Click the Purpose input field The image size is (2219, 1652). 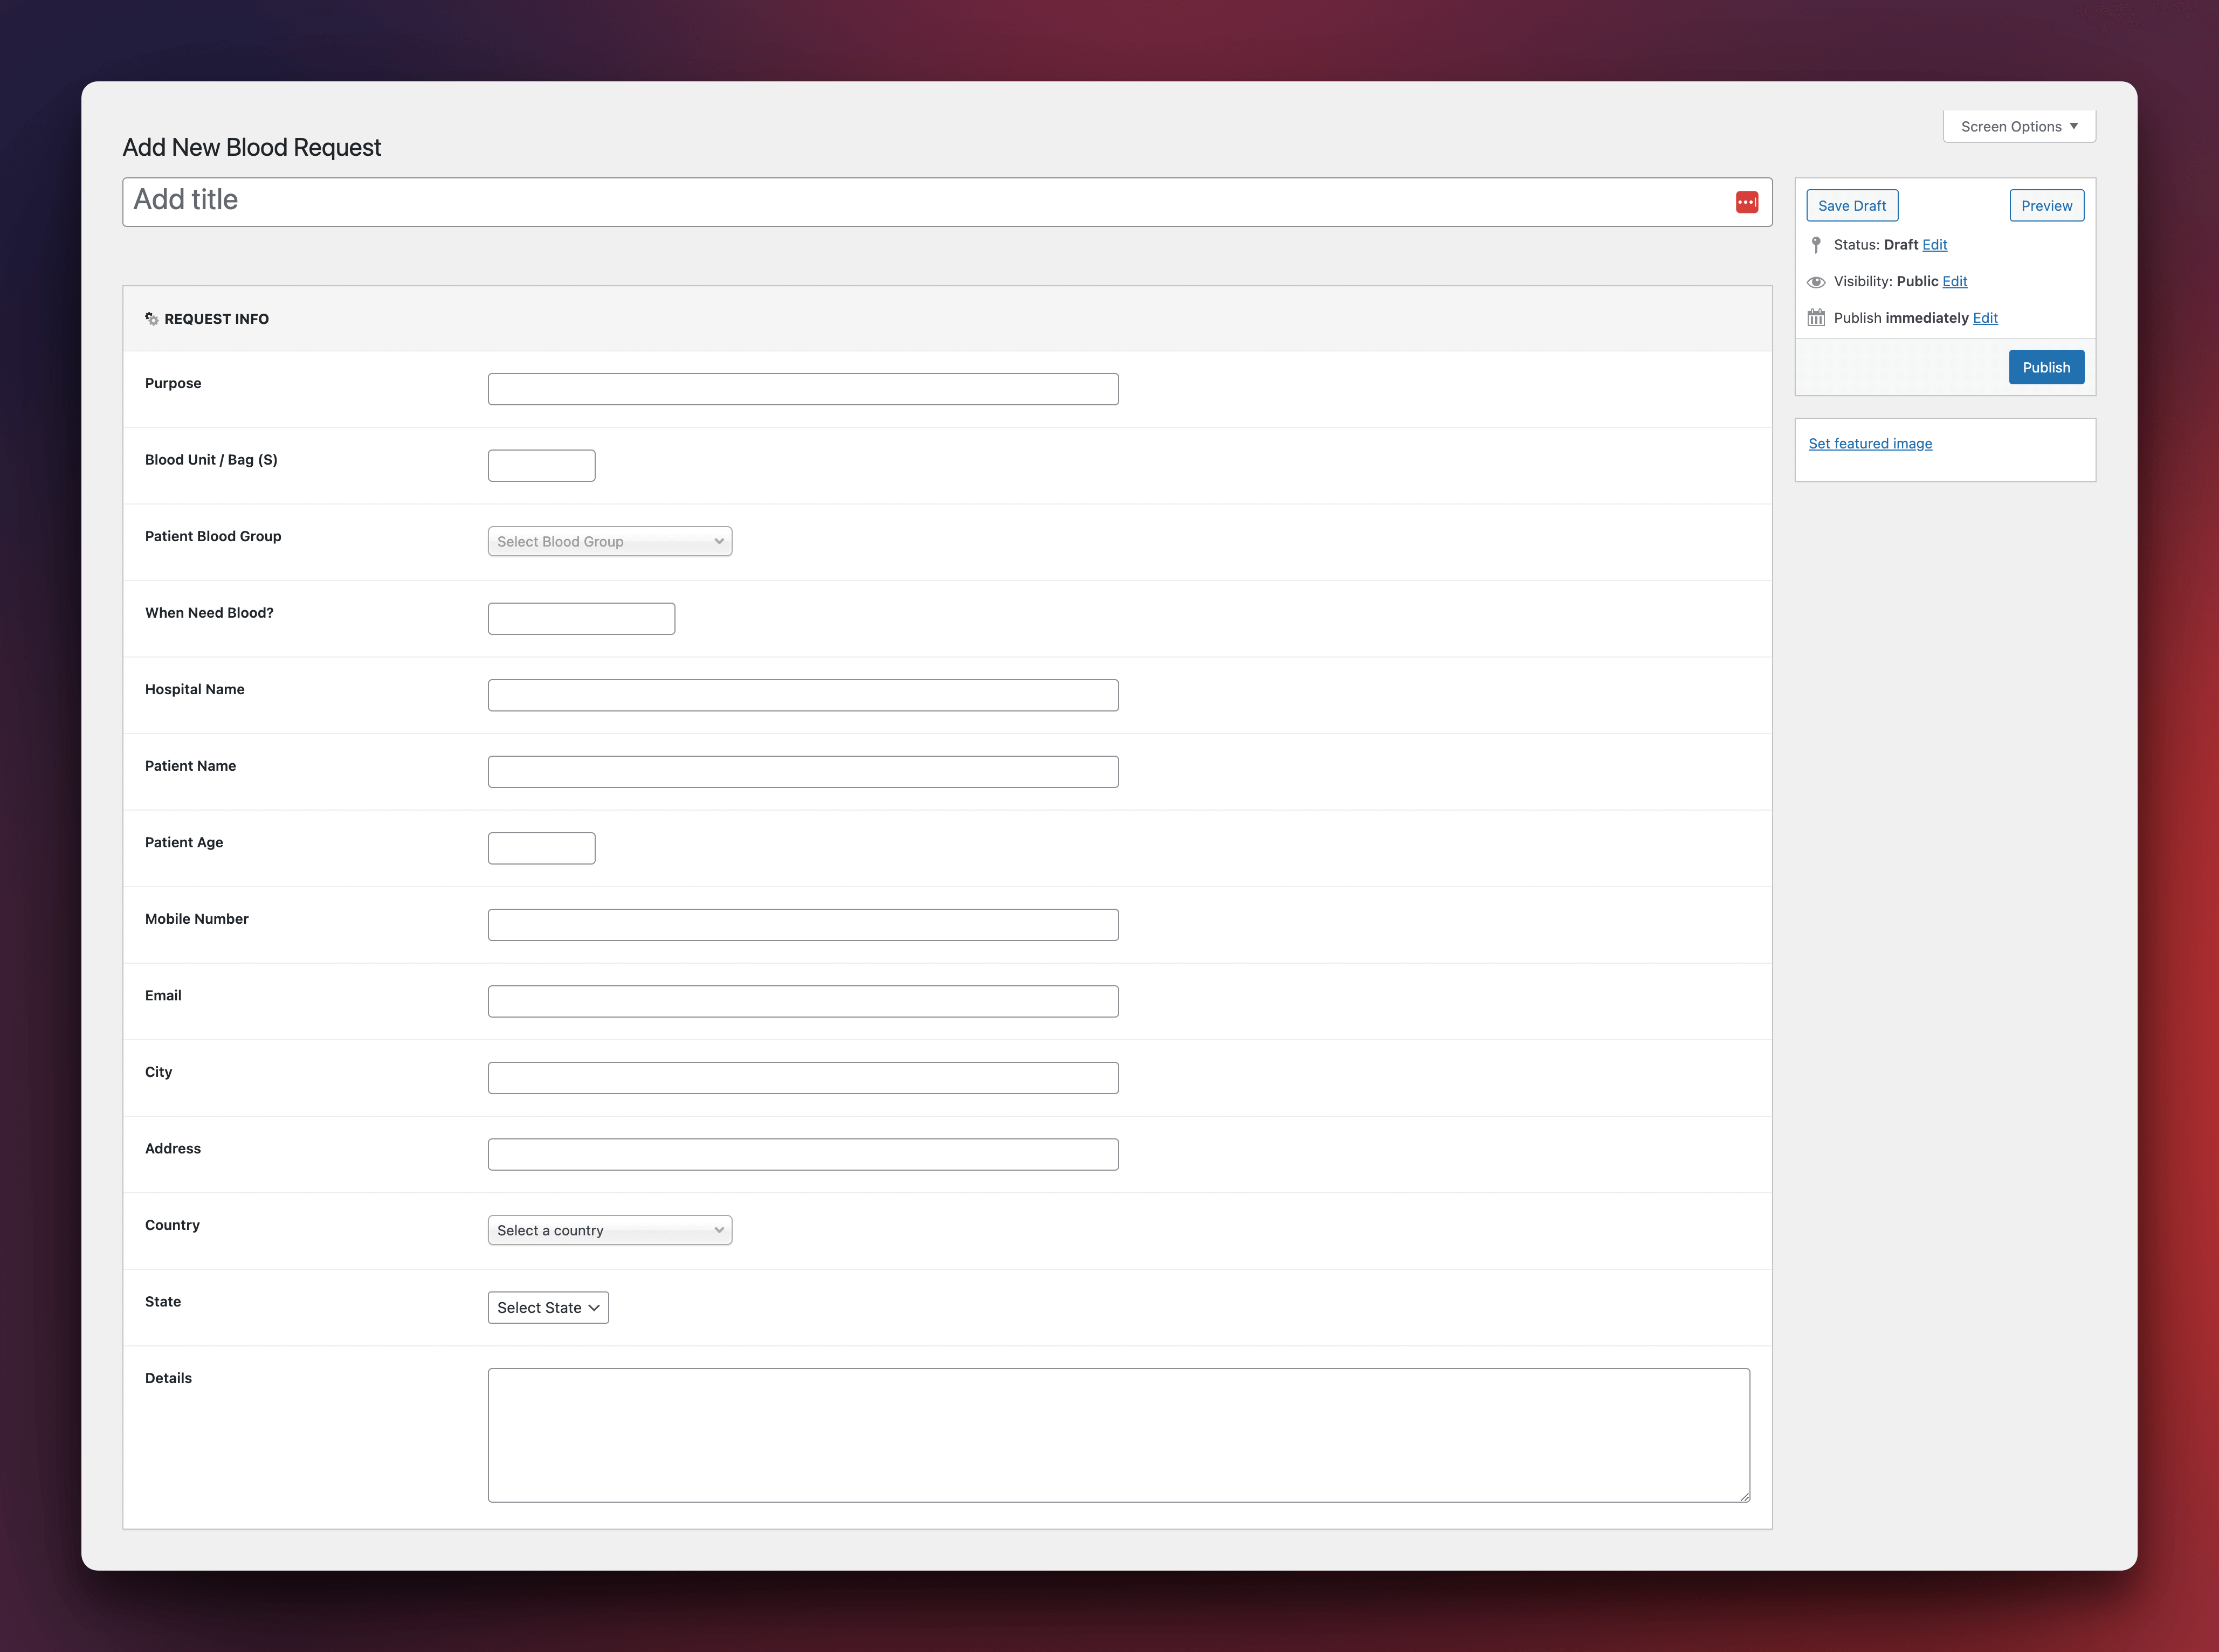click(803, 389)
